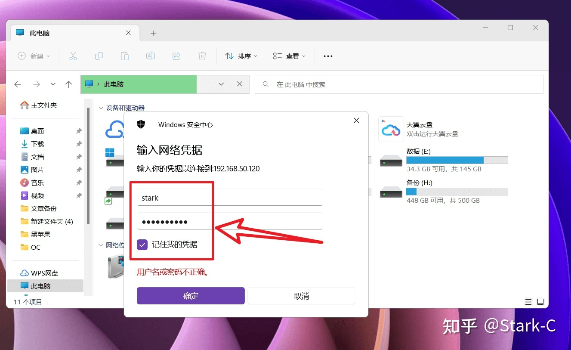Select the Delete trash icon

[202, 56]
